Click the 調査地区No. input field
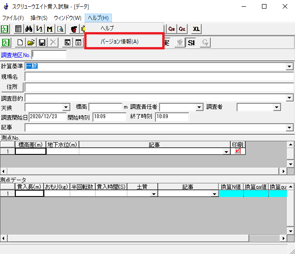 (49, 55)
